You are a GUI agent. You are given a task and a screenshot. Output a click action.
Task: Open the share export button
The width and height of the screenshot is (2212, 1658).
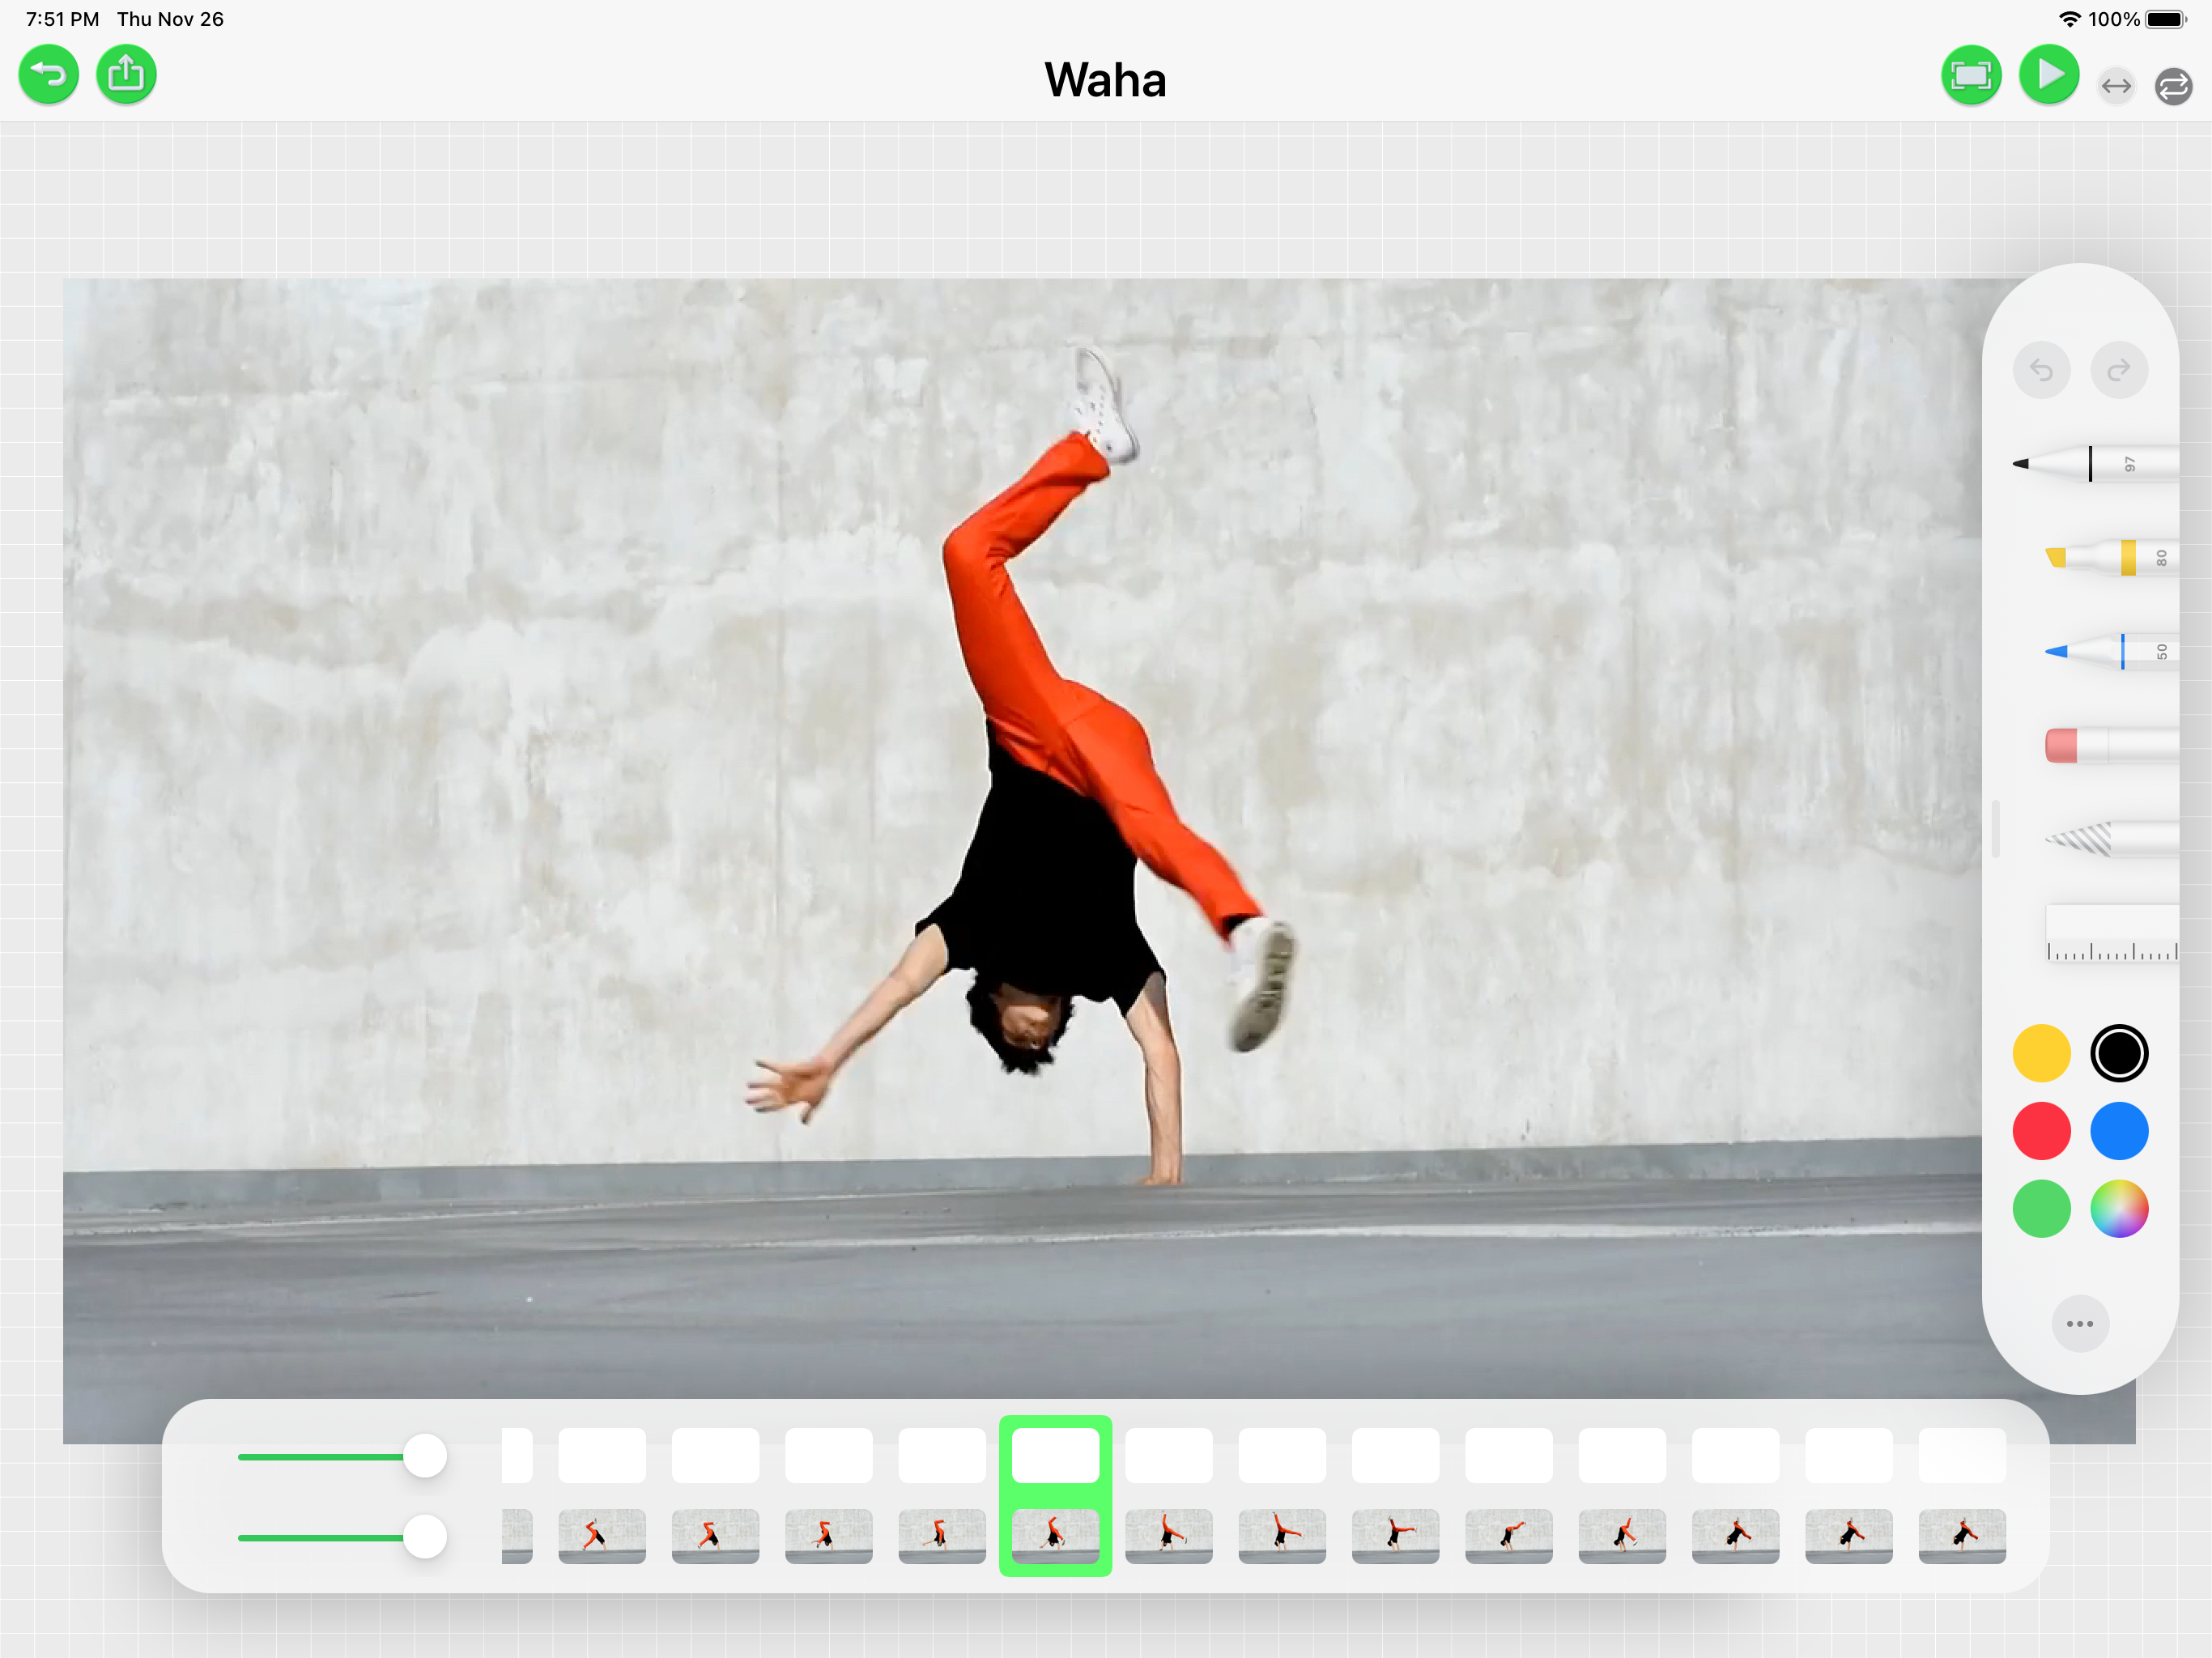[126, 75]
